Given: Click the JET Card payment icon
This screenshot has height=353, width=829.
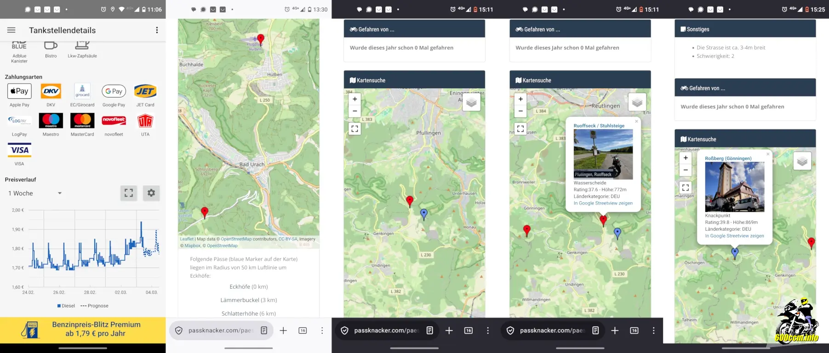Looking at the screenshot, I should (145, 91).
